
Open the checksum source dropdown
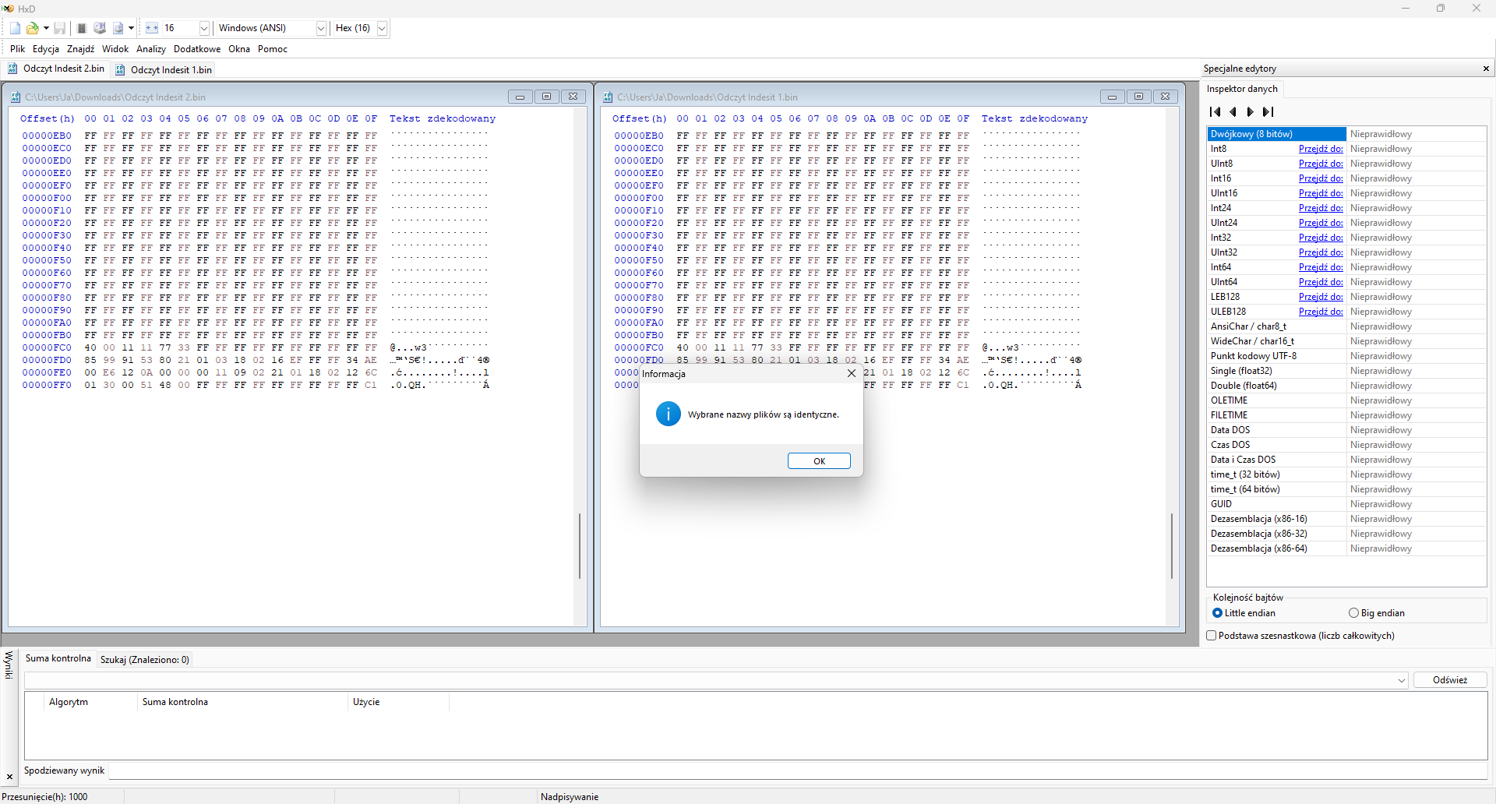pos(1401,680)
